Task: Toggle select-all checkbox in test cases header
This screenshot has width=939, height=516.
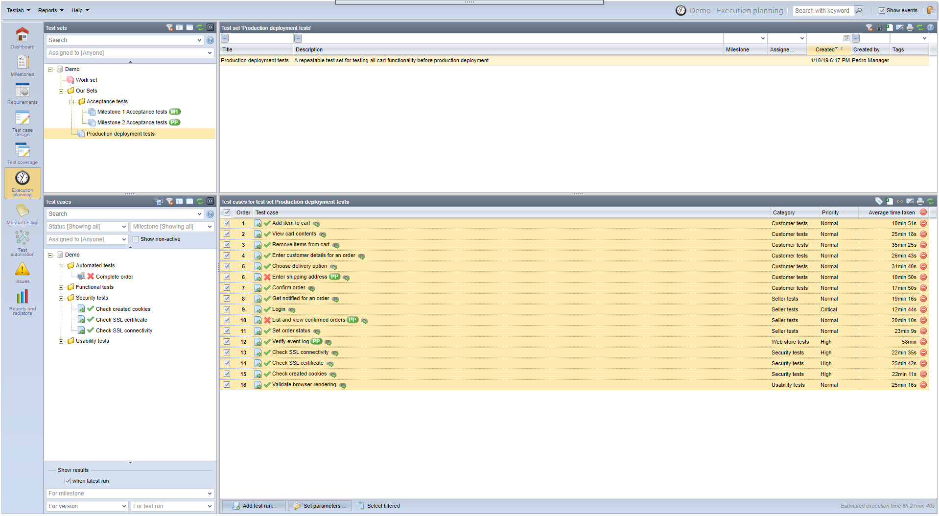Action: point(227,212)
